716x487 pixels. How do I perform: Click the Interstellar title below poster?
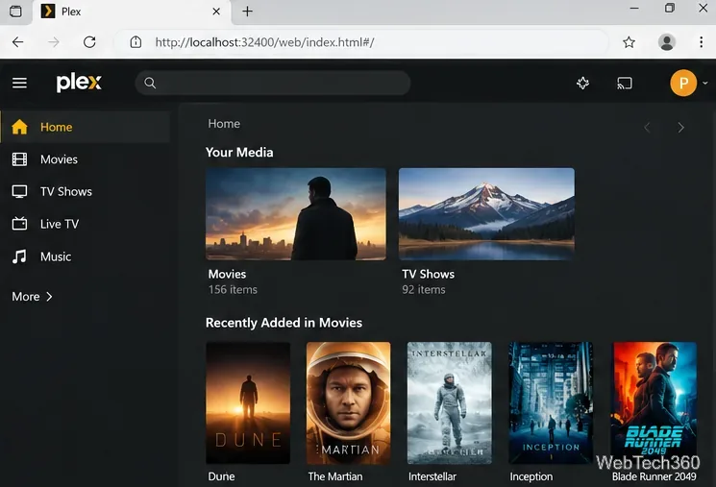point(432,476)
